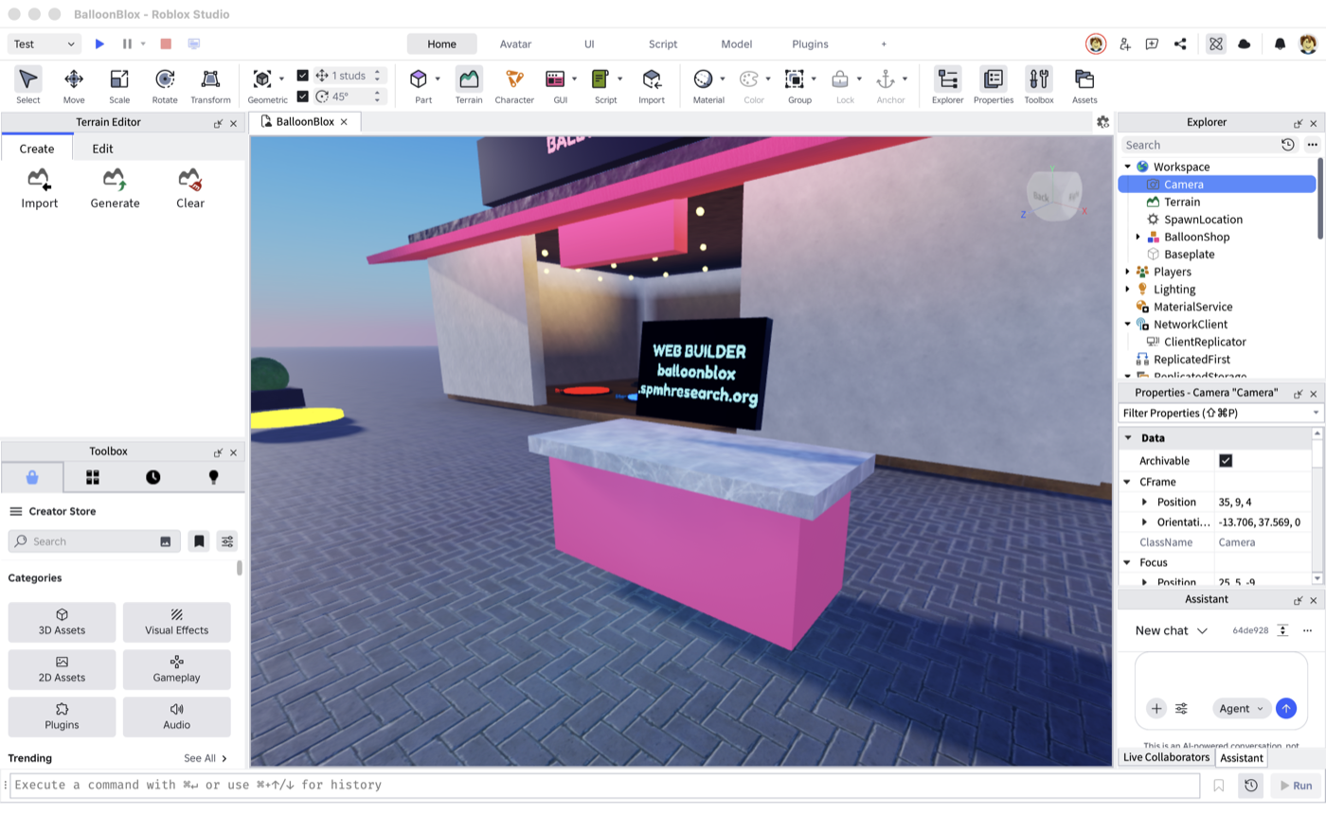Click the Select arrow tool
1326x831 pixels.
28,85
